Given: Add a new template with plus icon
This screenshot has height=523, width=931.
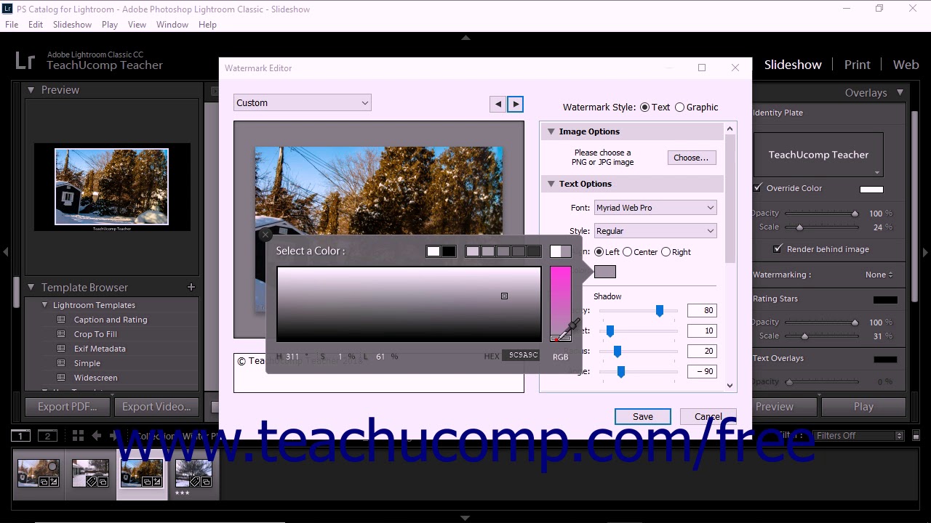Looking at the screenshot, I should 191,287.
